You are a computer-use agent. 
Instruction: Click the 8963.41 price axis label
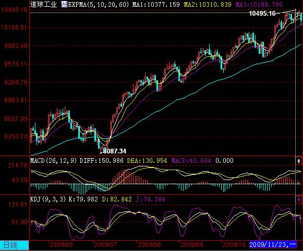[16, 100]
